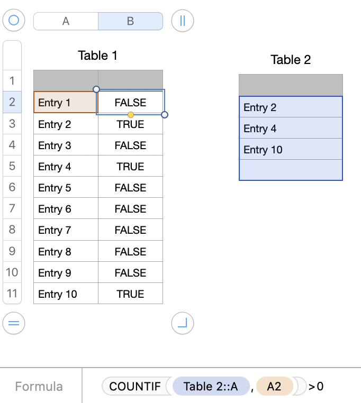Click the selection handle at B2's bottom-right
This screenshot has height=403, width=361.
click(x=165, y=115)
